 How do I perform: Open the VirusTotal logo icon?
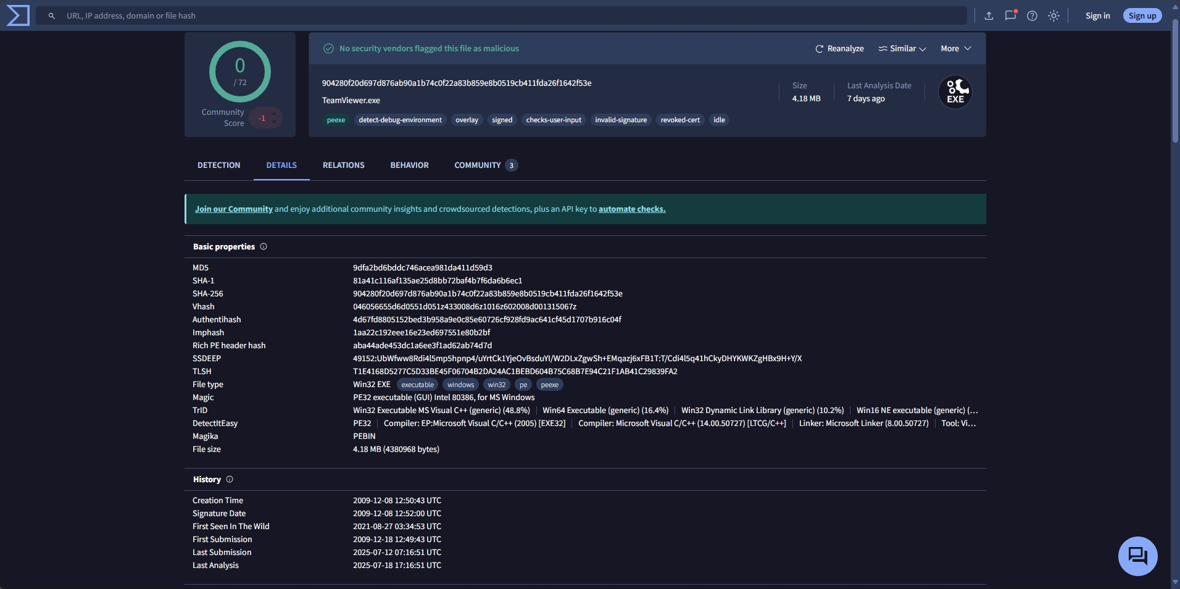[x=17, y=15]
